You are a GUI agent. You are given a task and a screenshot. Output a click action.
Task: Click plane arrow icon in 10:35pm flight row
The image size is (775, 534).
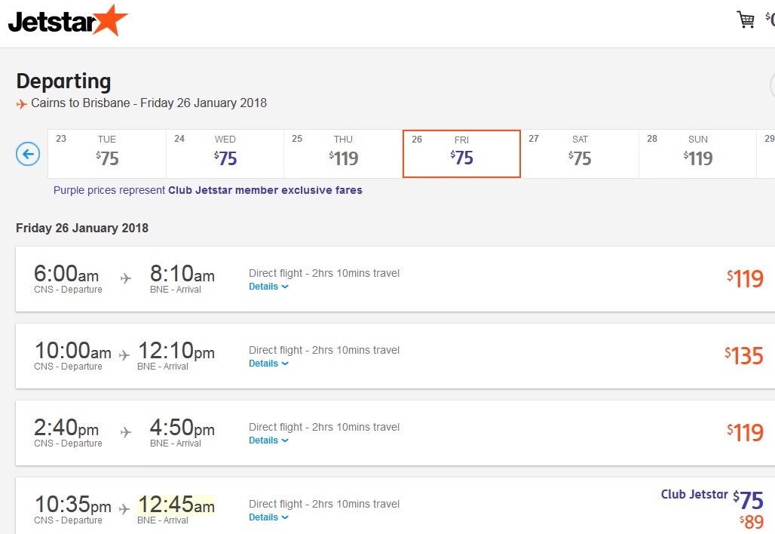(x=124, y=509)
